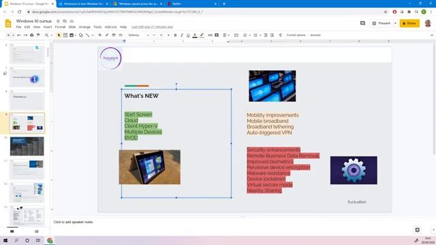Open new slide layout dropdown arrow
This screenshot has width=436, height=245.
coord(13,35)
